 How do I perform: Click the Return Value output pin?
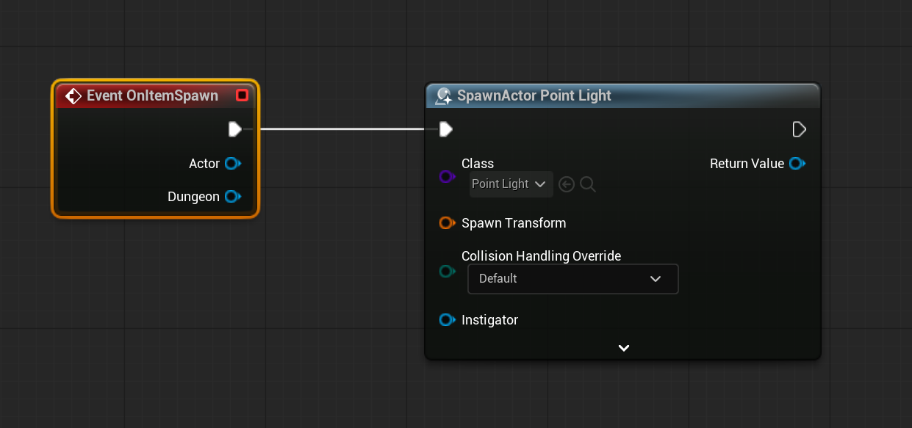click(797, 164)
